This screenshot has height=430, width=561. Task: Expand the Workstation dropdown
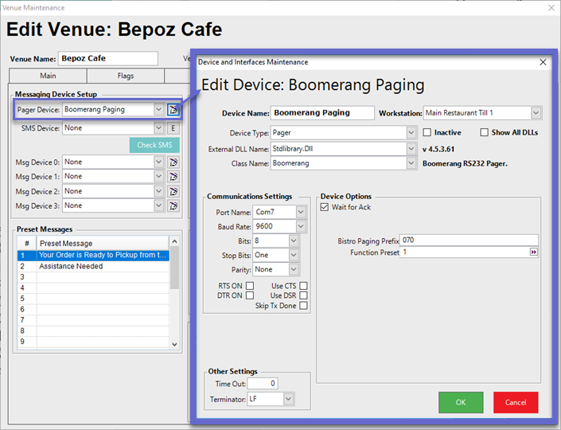(536, 113)
